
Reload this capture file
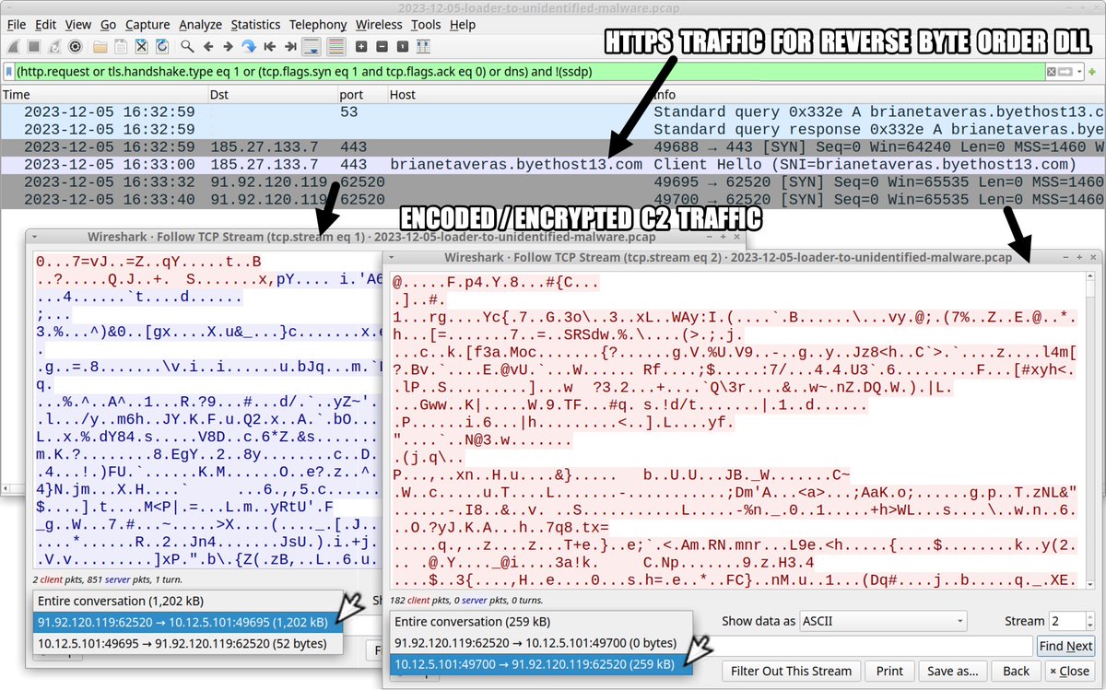click(162, 46)
